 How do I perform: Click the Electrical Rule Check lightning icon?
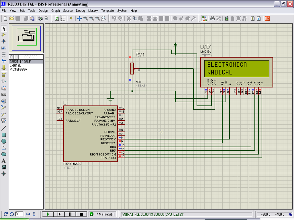259,18
